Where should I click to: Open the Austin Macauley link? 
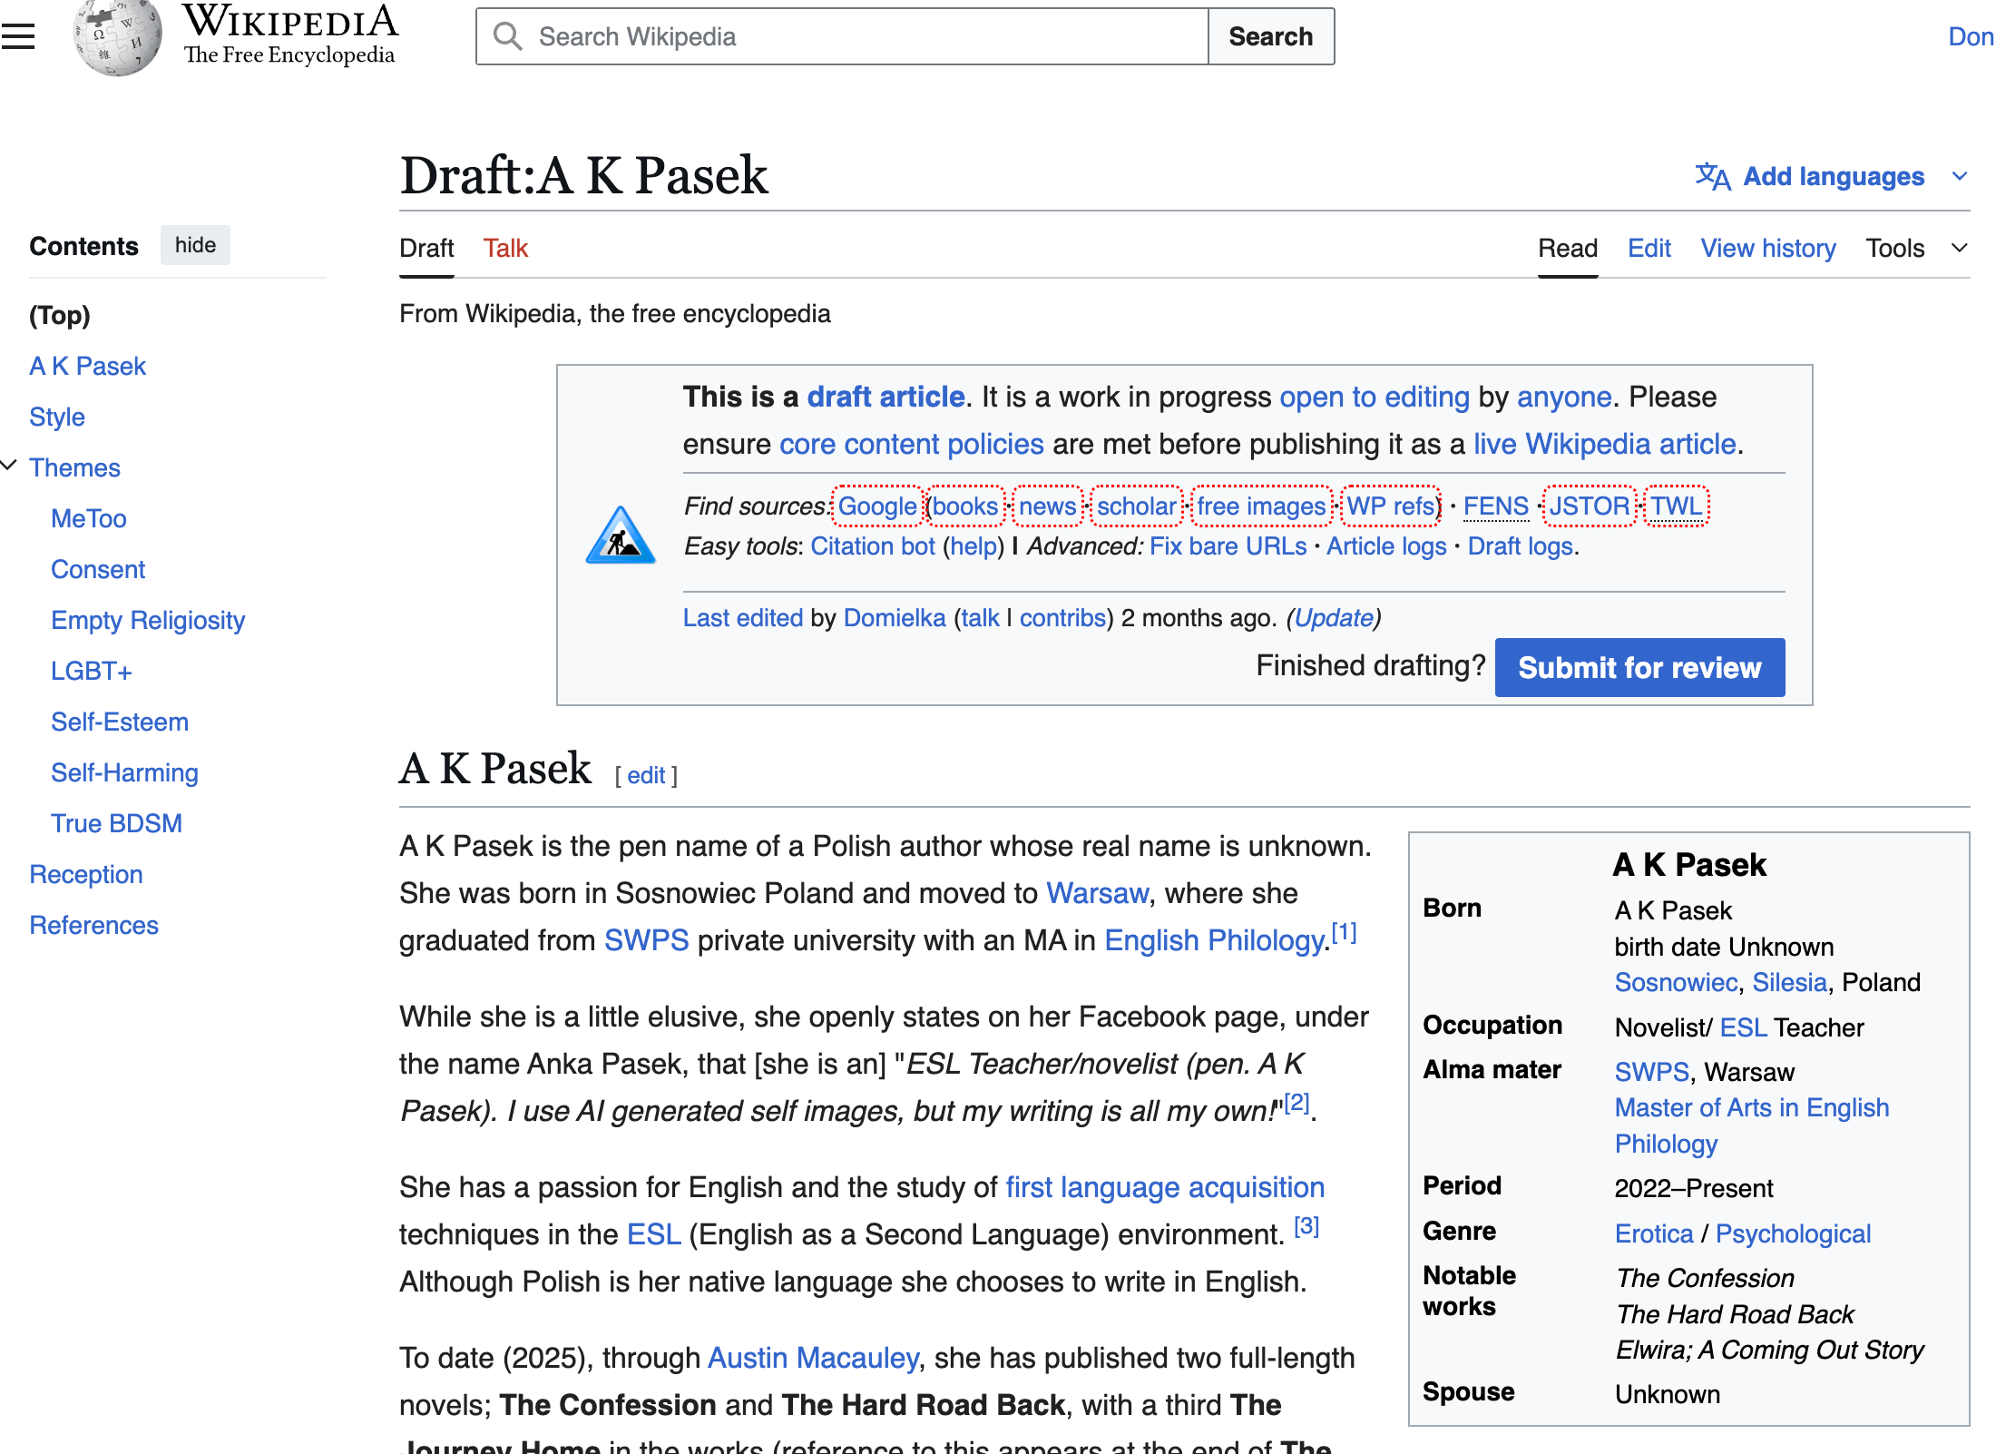(813, 1358)
